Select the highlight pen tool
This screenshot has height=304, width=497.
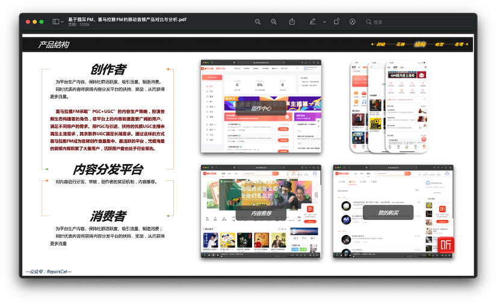[312, 22]
